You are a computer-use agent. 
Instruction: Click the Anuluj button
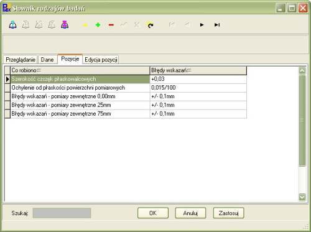(x=190, y=213)
